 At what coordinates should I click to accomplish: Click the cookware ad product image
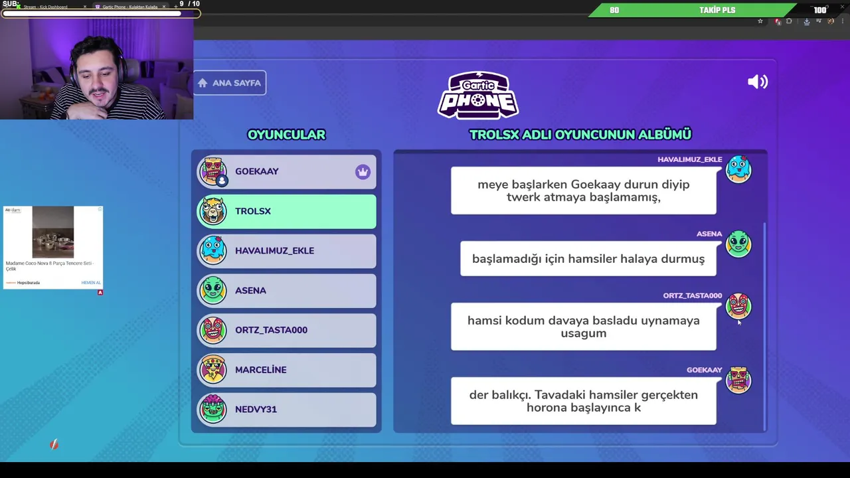point(53,232)
